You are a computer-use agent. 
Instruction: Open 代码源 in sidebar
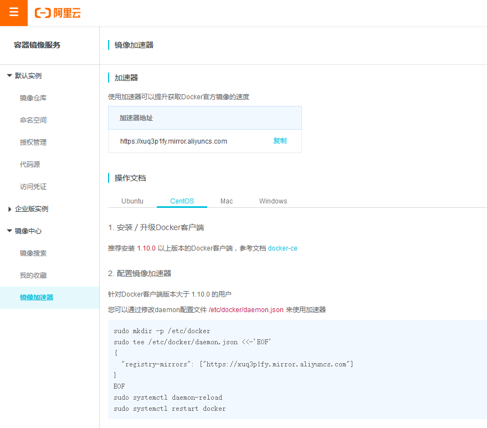[30, 165]
